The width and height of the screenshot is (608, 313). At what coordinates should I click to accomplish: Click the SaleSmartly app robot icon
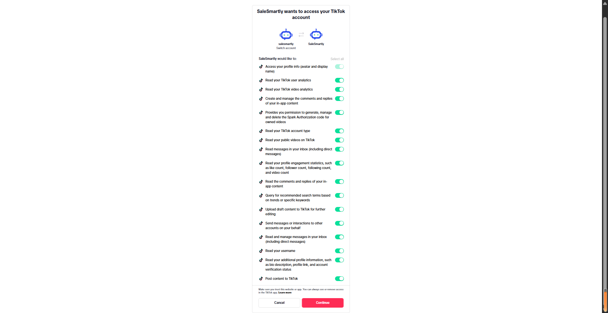[316, 34]
